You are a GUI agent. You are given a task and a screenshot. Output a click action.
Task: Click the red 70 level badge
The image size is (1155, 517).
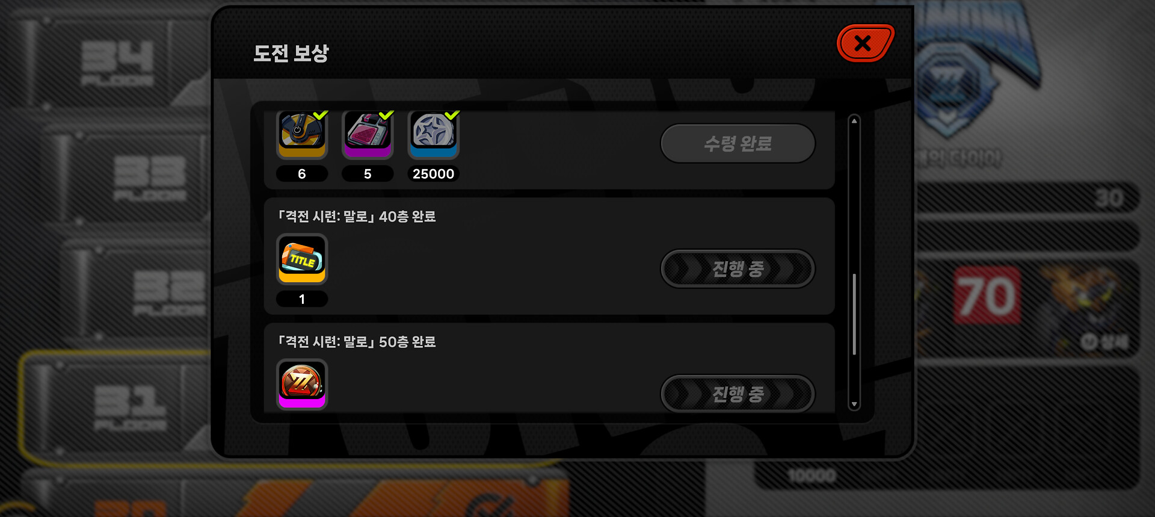coord(987,296)
